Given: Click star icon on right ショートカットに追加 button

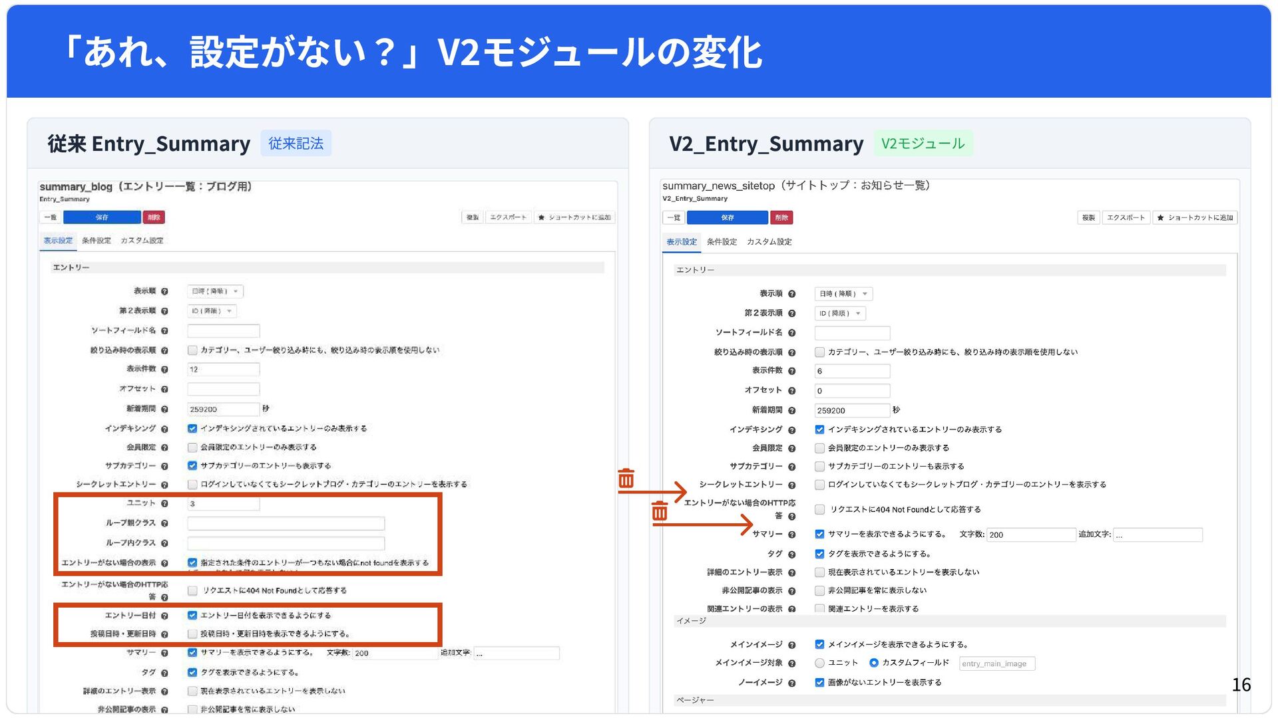Looking at the screenshot, I should [x=1161, y=218].
